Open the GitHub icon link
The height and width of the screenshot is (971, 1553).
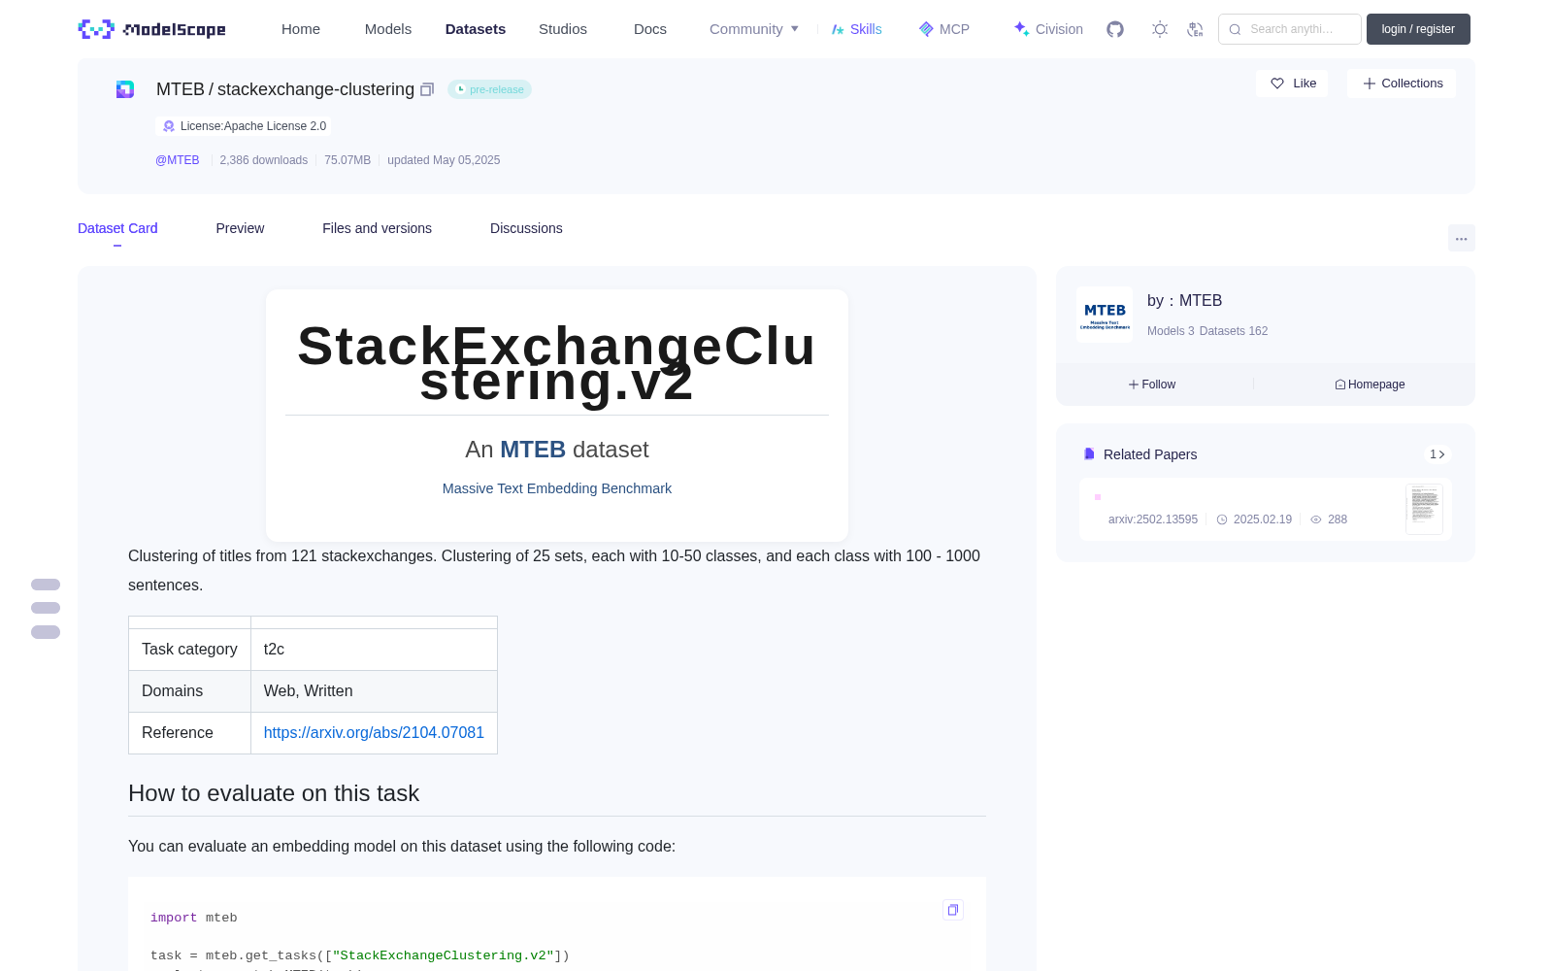point(1115,29)
